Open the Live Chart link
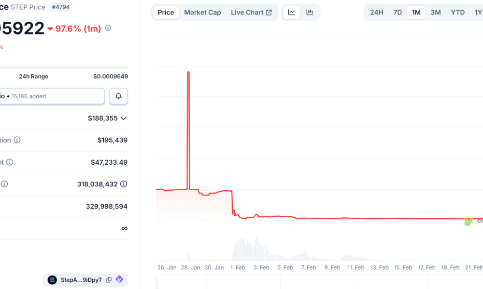Screen dimensions: 483x289 (252, 12)
